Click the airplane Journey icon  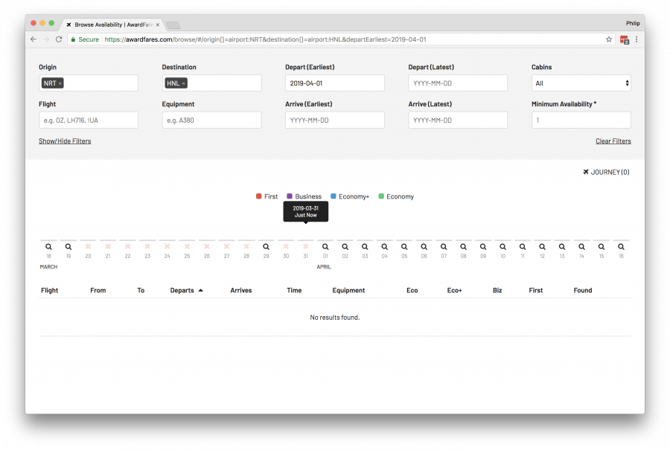586,172
